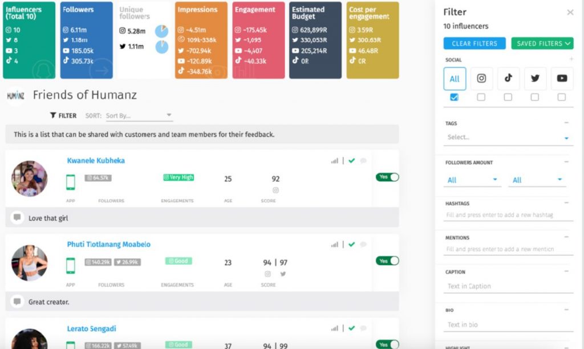The image size is (584, 349).
Task: Click the note icon beside 'Great creator.'
Action: click(17, 301)
